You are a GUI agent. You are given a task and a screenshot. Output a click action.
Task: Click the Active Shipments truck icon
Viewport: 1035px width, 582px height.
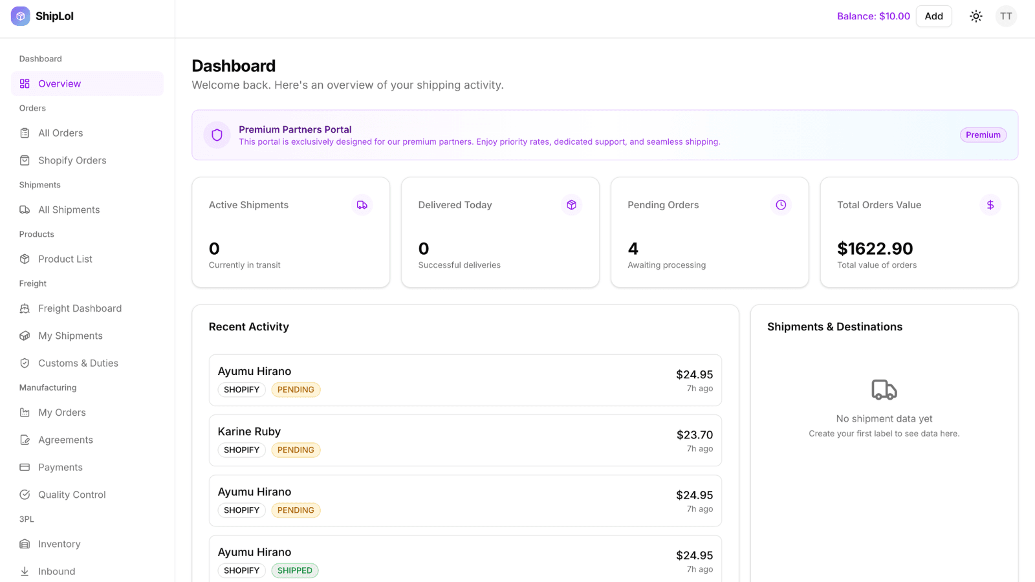click(x=362, y=205)
